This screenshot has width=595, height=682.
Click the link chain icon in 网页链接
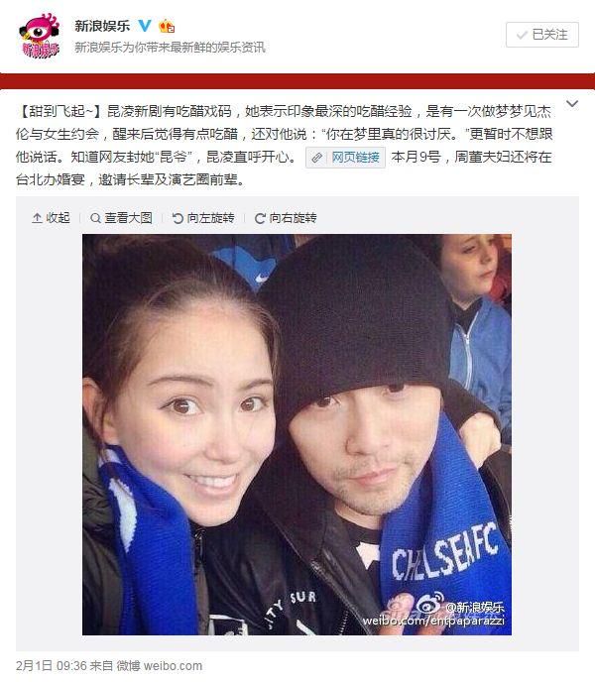[x=317, y=158]
